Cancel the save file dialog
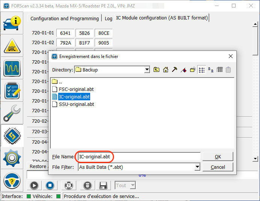Image resolution: width=260 pixels, height=201 pixels. coord(218,167)
